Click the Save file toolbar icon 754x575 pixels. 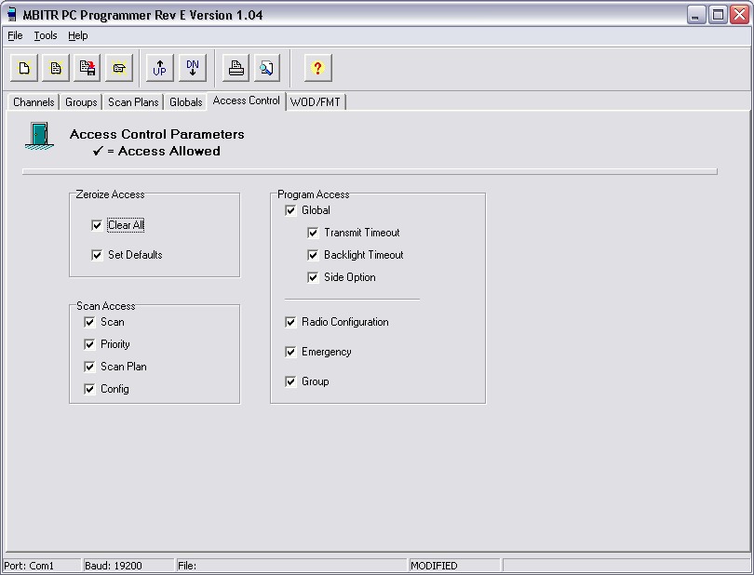88,68
